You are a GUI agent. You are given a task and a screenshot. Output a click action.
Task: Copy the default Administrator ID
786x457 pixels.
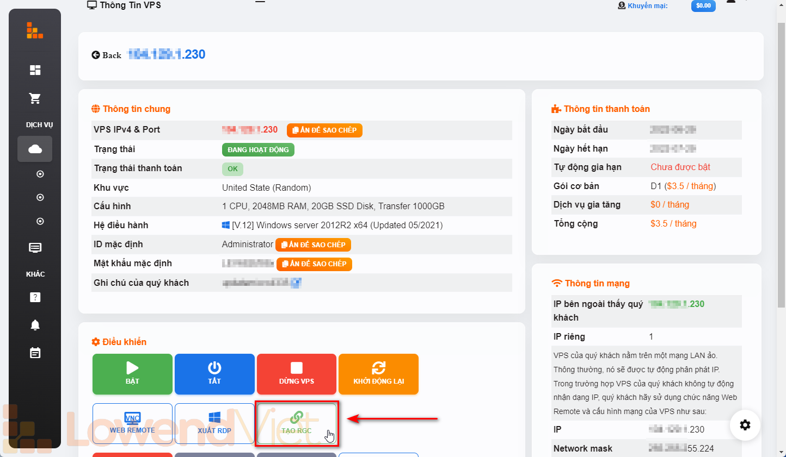pos(313,245)
